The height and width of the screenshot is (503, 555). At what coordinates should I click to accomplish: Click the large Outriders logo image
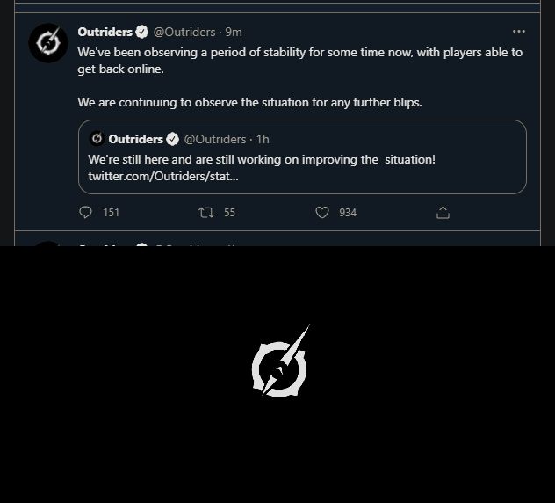(280, 364)
